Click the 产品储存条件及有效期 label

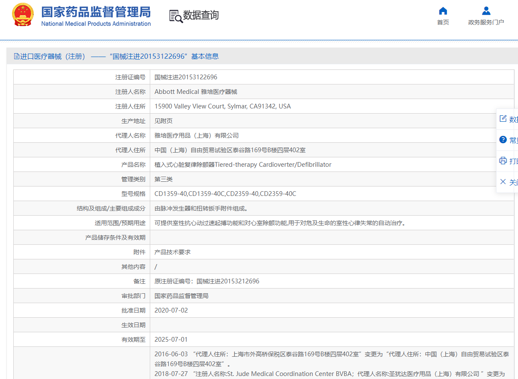coord(115,238)
